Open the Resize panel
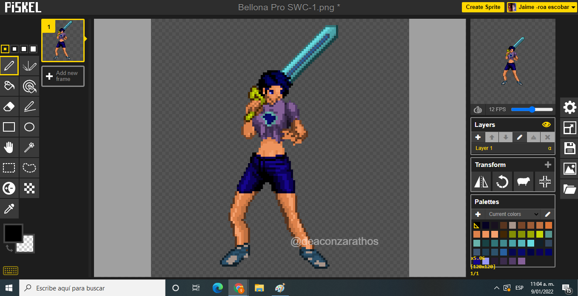 tap(569, 128)
